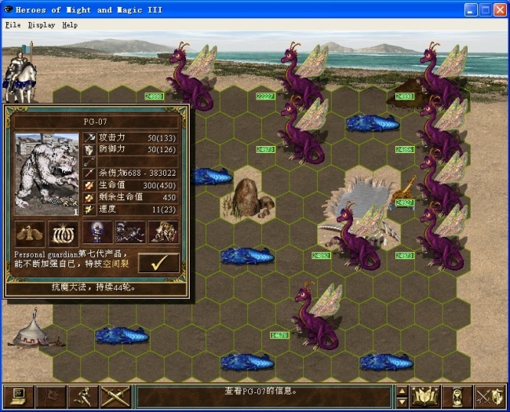Click the remaining health 剩余生命值 icon

(x=89, y=198)
